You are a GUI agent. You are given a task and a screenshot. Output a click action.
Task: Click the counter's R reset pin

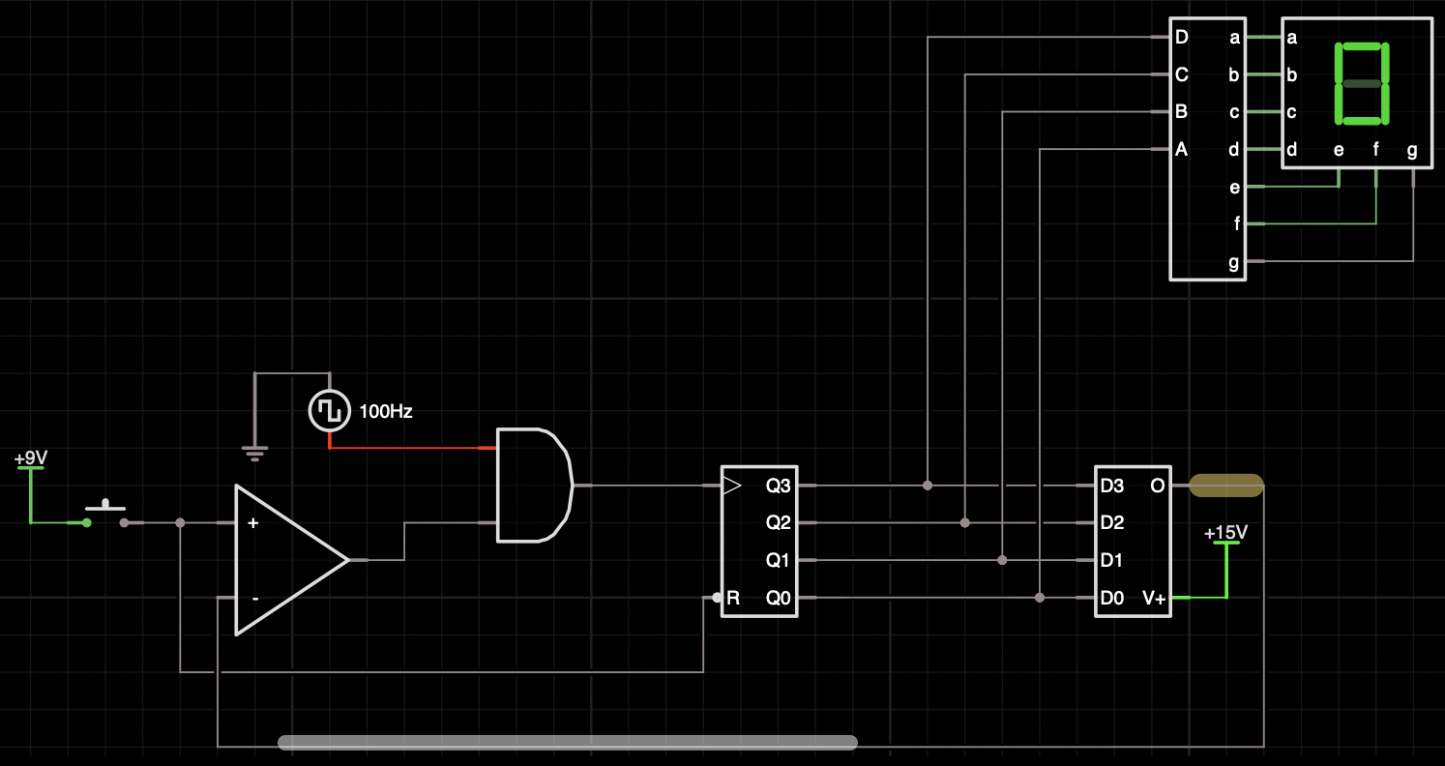732,598
